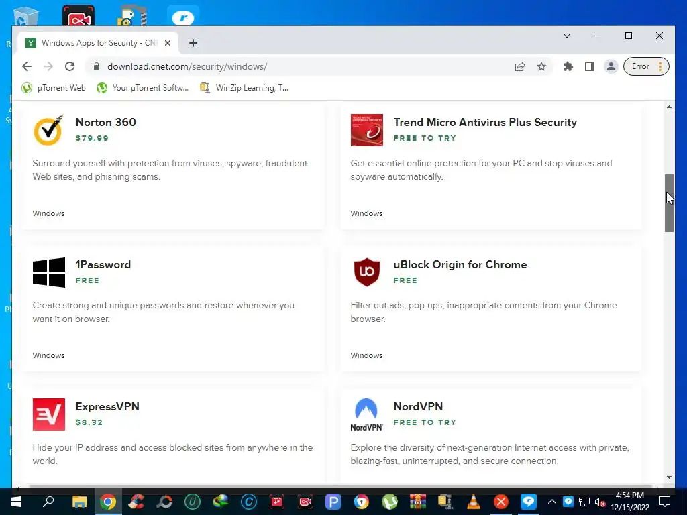Close the Windows Apps for Security tab
Screen dimensions: 687x515
click(167, 43)
